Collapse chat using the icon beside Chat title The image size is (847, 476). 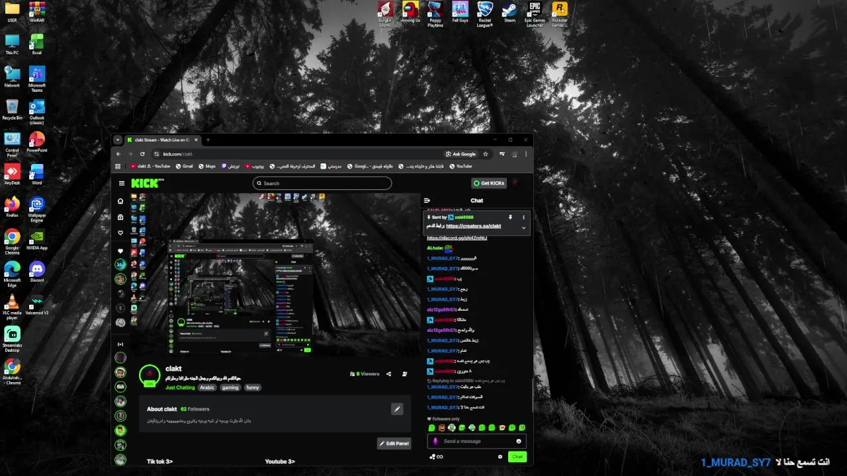(427, 200)
